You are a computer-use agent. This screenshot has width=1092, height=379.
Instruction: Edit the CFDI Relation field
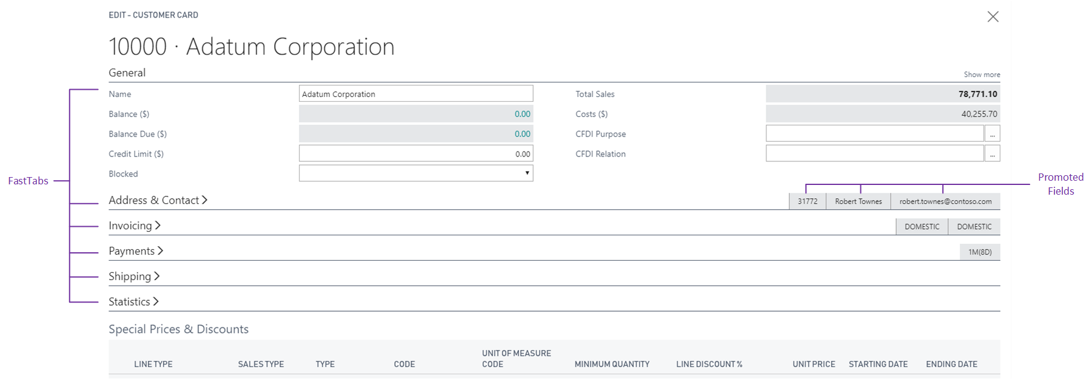pos(874,153)
